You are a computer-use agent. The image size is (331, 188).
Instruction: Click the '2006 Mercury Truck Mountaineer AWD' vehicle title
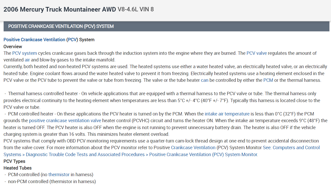coord(60,10)
